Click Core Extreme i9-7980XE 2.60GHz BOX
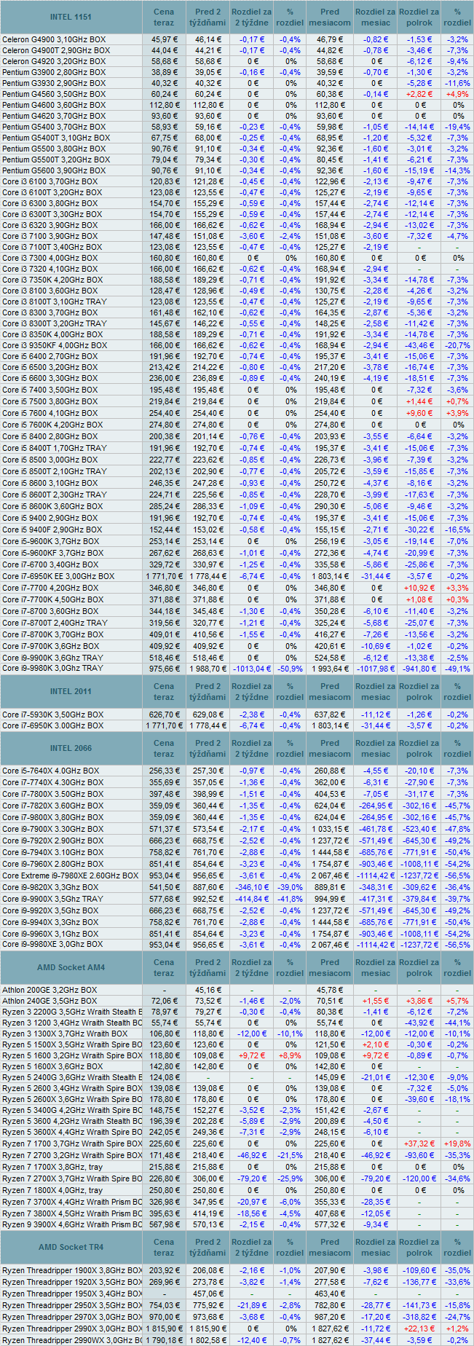The image size is (474, 1346). [x=70, y=875]
